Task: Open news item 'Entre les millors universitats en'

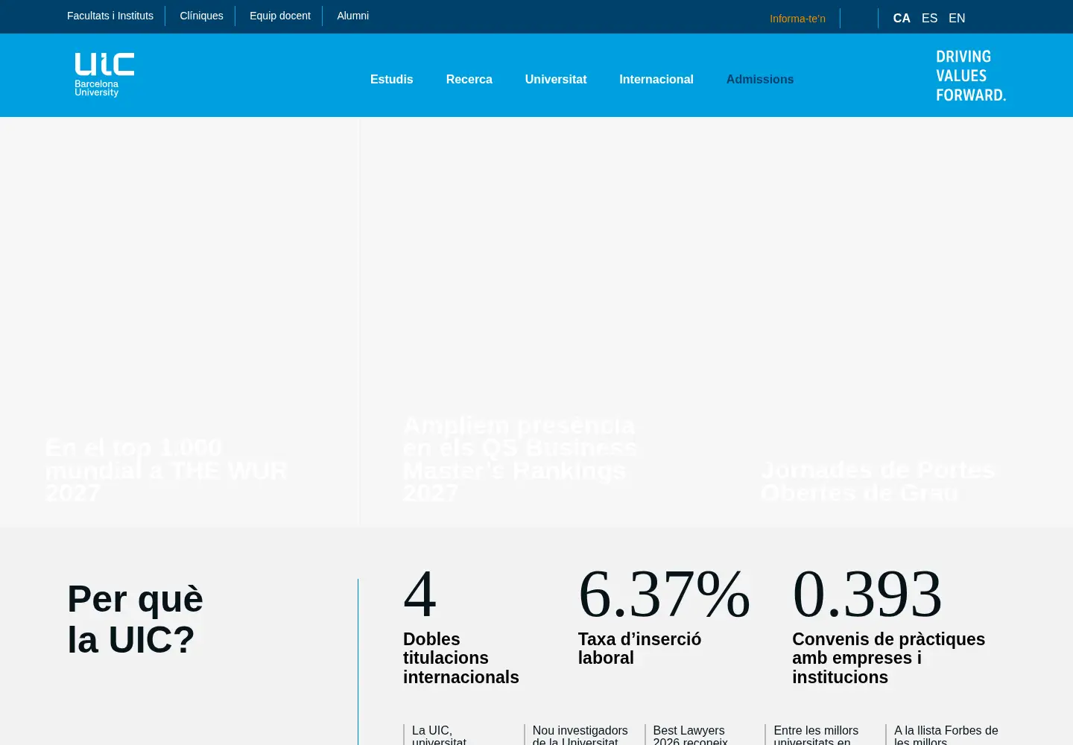Action: click(816, 735)
